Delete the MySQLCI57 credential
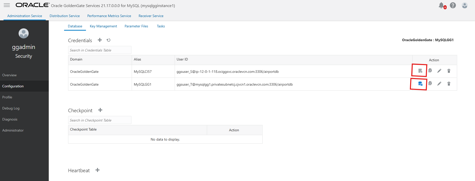 coord(449,71)
